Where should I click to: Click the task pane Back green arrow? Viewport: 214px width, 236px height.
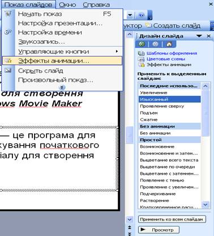(x=142, y=44)
